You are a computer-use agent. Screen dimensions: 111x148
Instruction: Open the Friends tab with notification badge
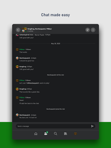tap(46, 134)
